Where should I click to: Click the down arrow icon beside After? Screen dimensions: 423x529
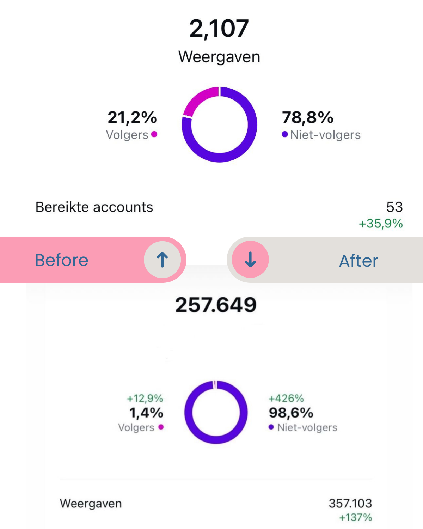pos(250,260)
